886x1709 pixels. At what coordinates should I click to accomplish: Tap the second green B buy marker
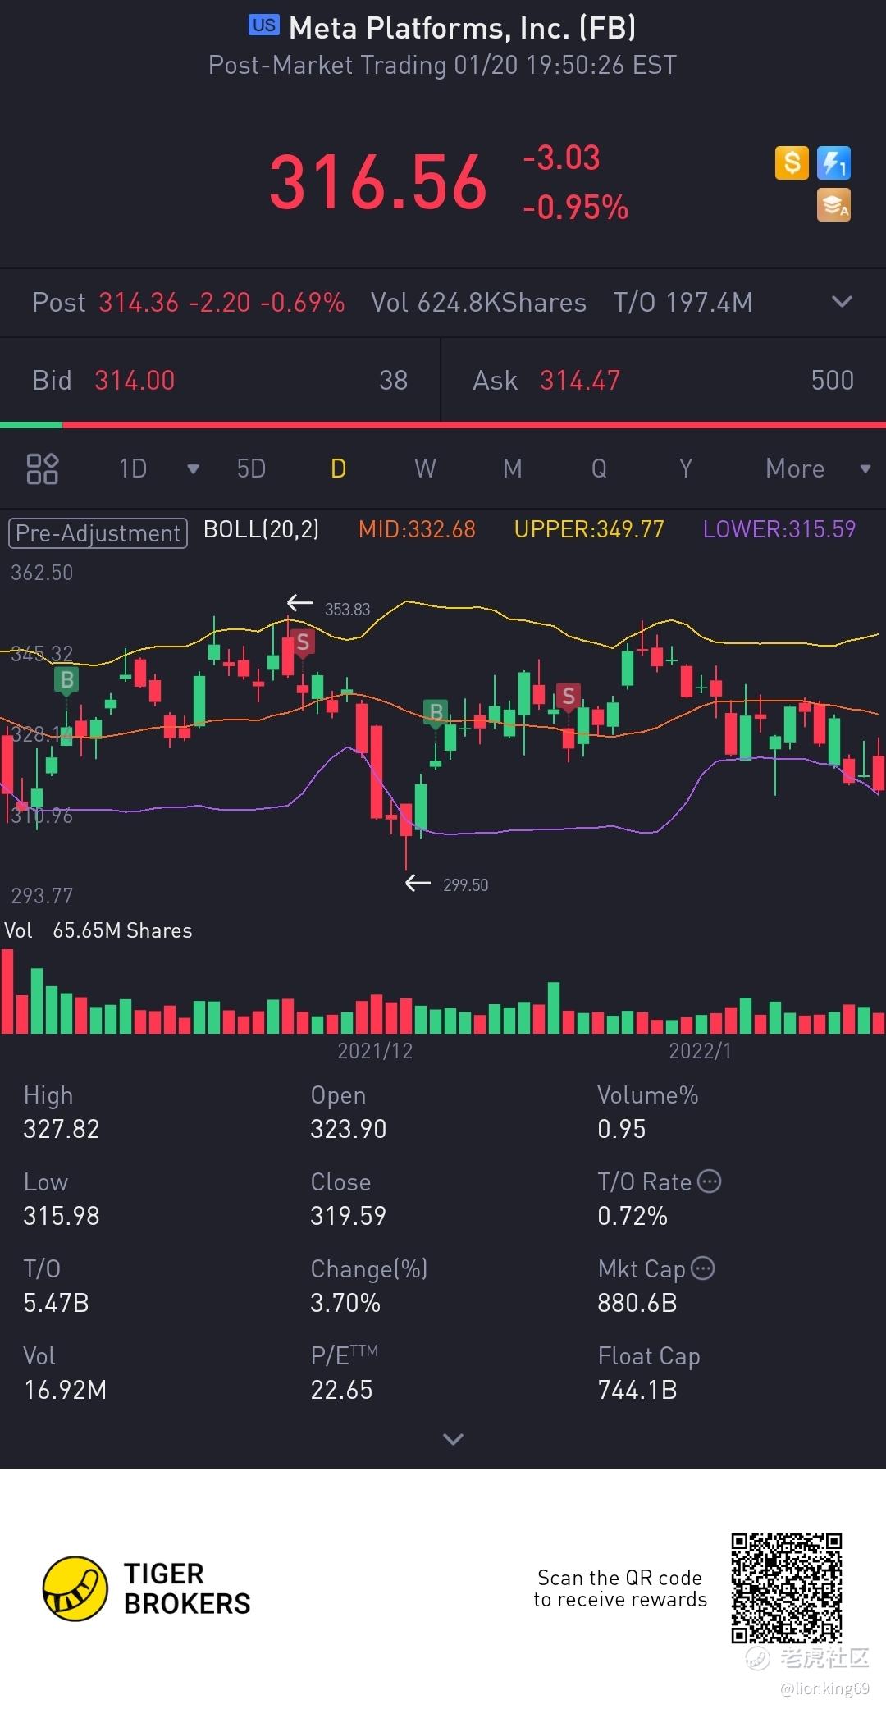(436, 711)
